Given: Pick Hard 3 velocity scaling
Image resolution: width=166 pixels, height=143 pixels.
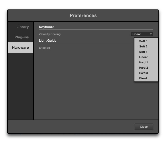Looking at the screenshot, I should pos(146,73).
